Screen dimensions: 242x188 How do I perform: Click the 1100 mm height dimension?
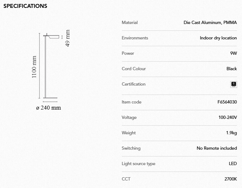coord(35,67)
